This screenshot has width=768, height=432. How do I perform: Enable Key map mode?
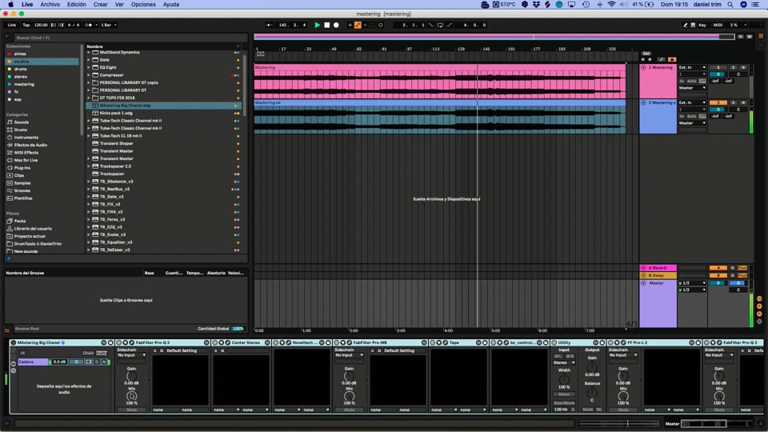(702, 25)
